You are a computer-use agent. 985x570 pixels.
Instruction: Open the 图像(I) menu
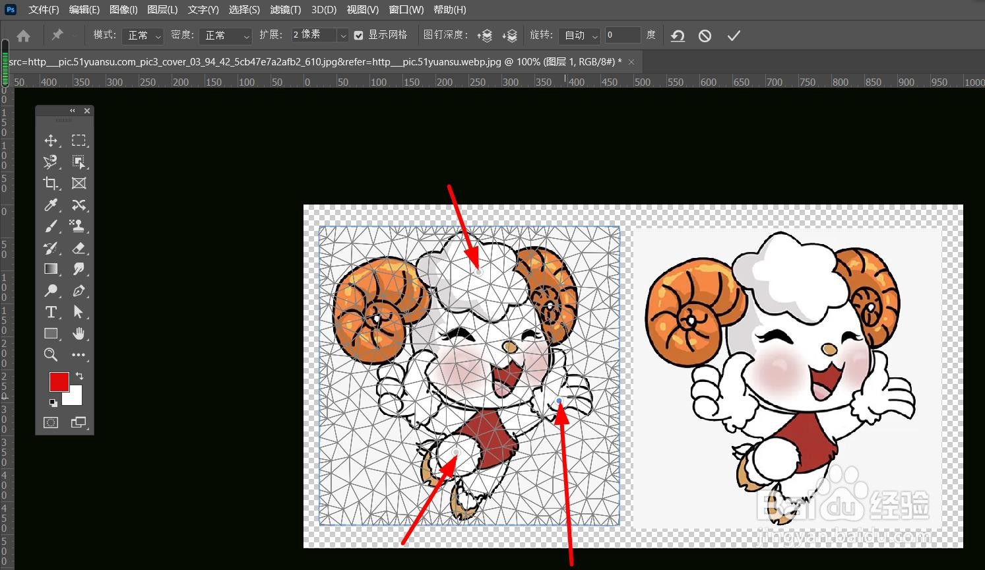tap(123, 9)
